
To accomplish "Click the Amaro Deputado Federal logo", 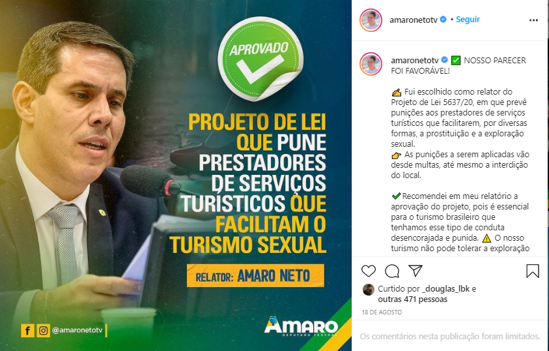I will tap(301, 326).
